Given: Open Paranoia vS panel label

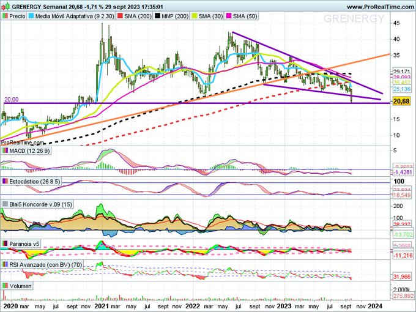Looking at the screenshot, I should 25,244.
